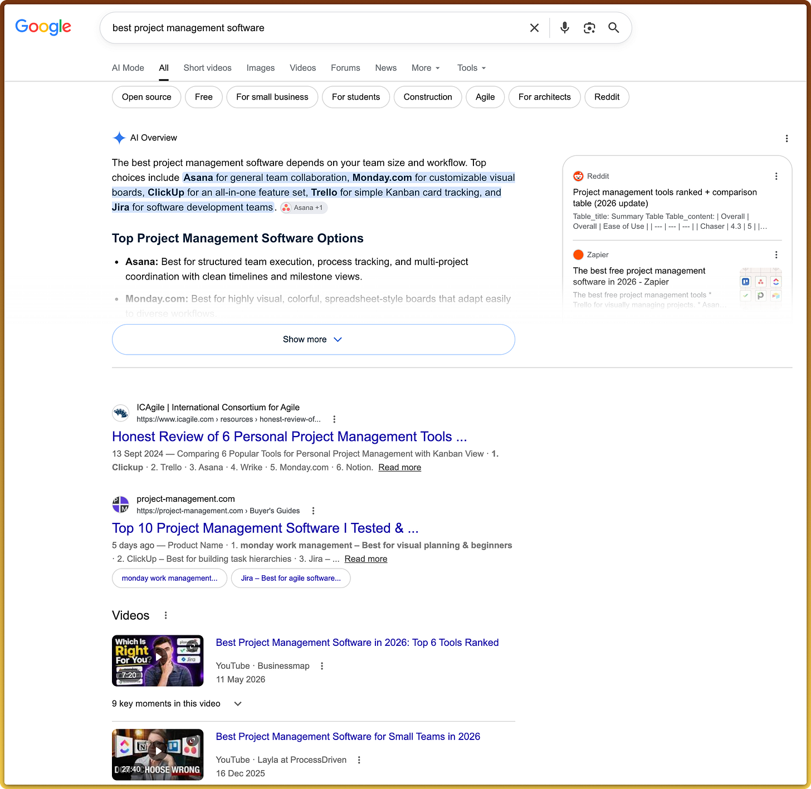
Task: Open the News tab
Action: point(386,68)
